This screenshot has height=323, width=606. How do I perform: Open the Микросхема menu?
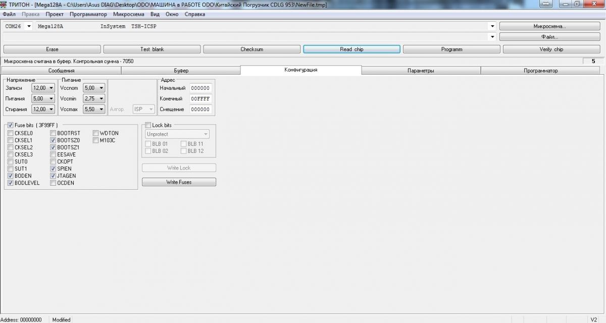[x=129, y=14]
